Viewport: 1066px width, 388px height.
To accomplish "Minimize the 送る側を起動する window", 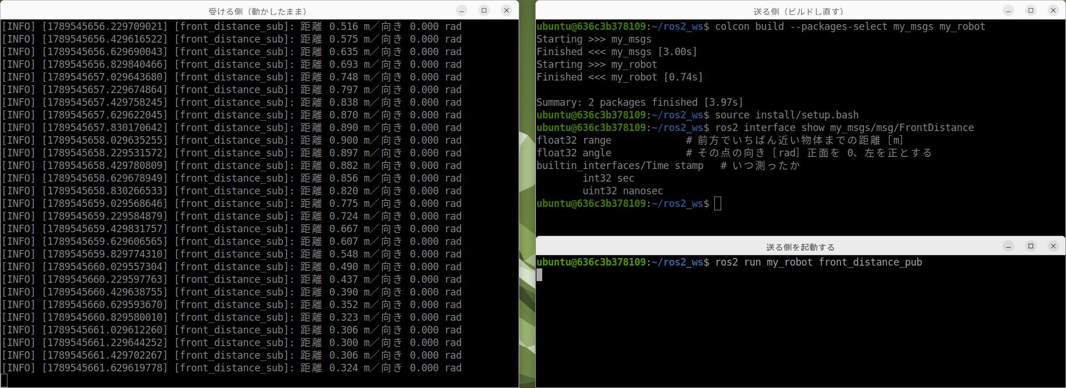I will 1008,246.
